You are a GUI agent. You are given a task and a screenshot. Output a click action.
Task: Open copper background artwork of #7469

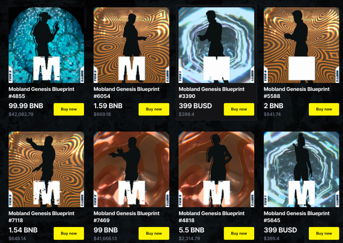(131, 169)
